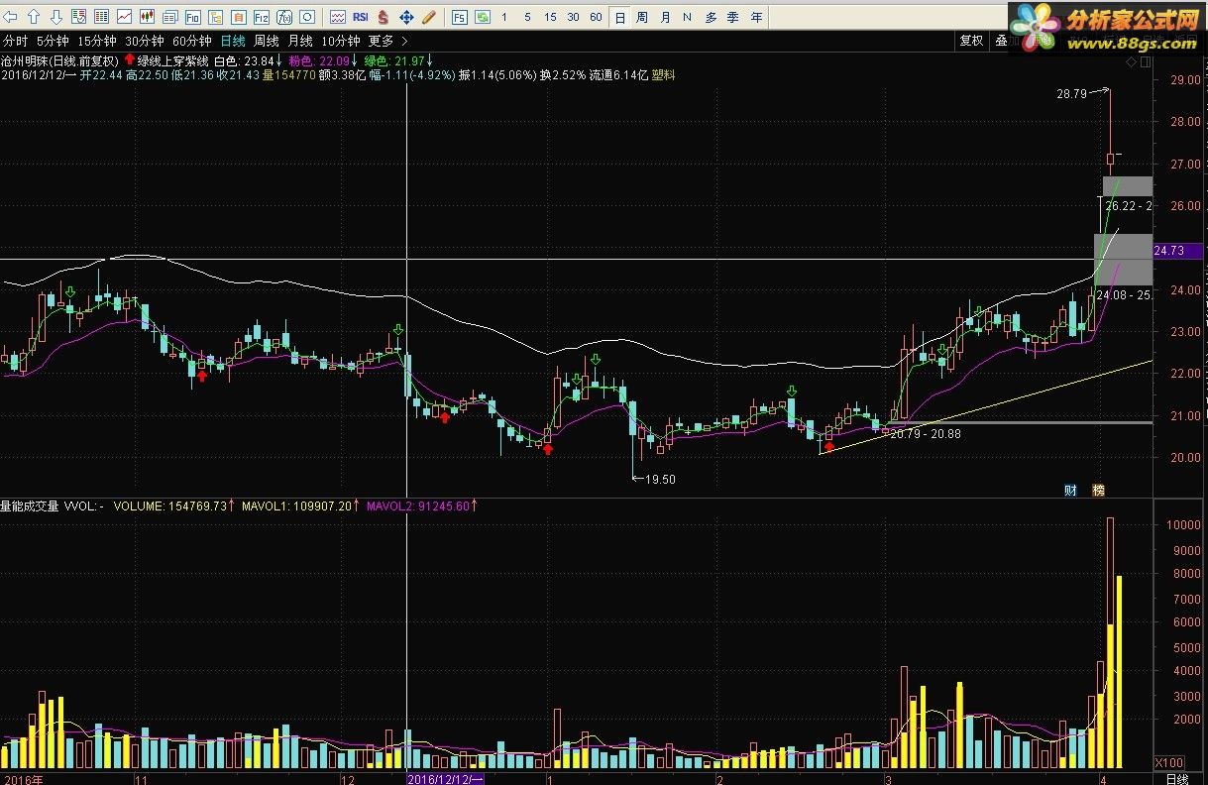Screen dimensions: 1208x785
Task: Open the tree structure icon
Action: (x=215, y=17)
